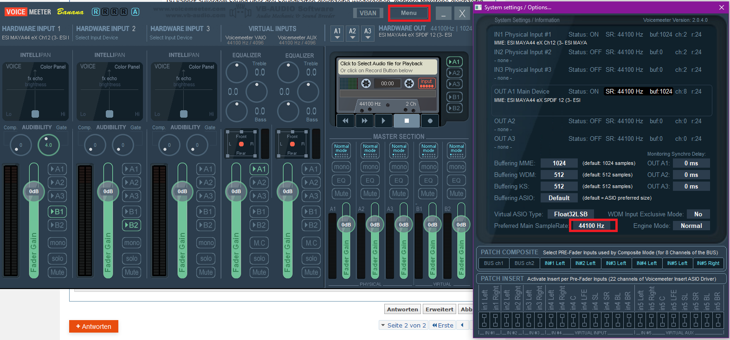Change Buffering WDM value 512
The height and width of the screenshot is (340, 730).
(x=559, y=175)
